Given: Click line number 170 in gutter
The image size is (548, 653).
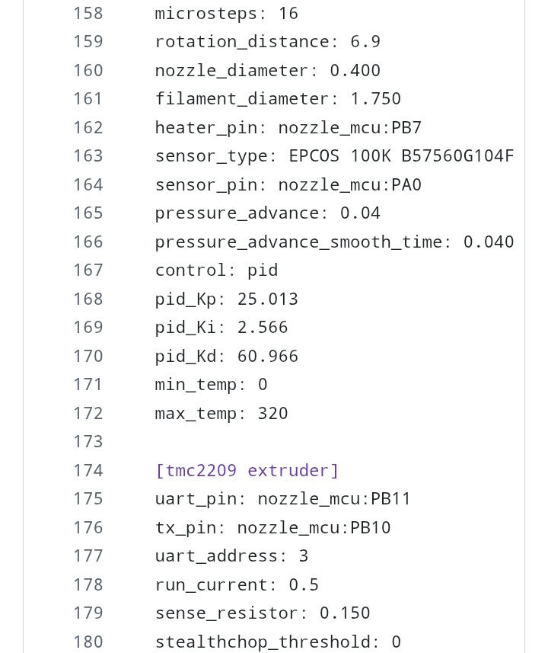Looking at the screenshot, I should [x=88, y=356].
